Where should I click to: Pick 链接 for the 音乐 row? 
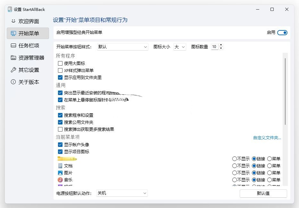pos(254,180)
